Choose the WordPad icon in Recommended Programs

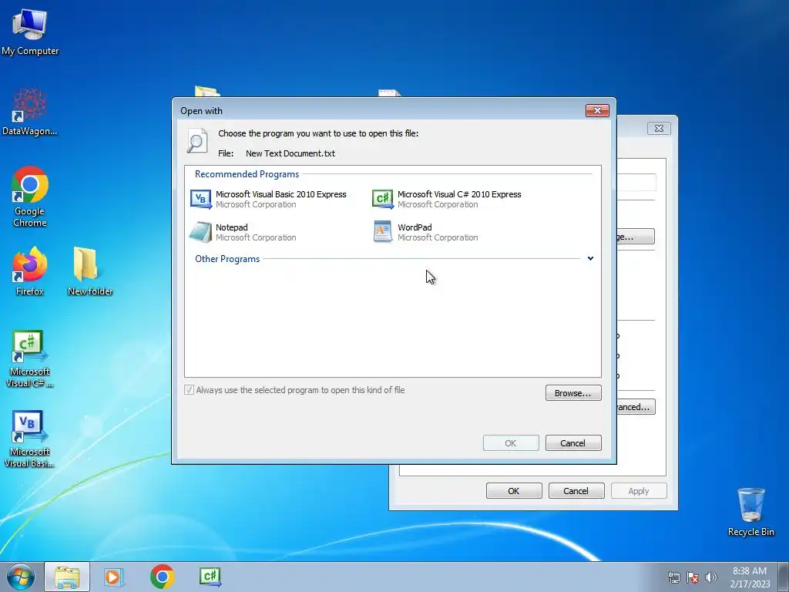click(382, 232)
